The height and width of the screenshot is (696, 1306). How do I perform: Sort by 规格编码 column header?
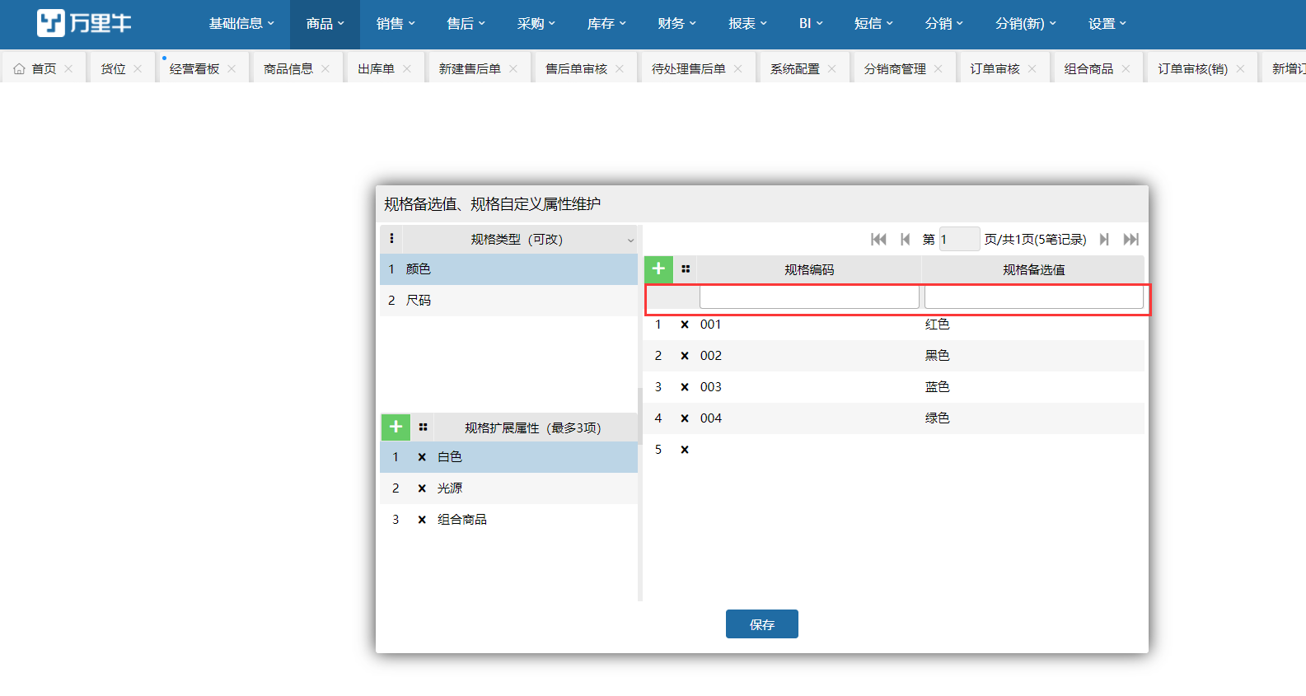point(809,269)
